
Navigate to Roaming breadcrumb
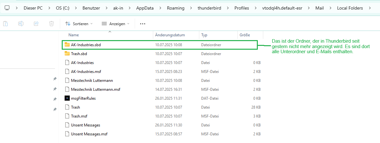click(x=176, y=8)
